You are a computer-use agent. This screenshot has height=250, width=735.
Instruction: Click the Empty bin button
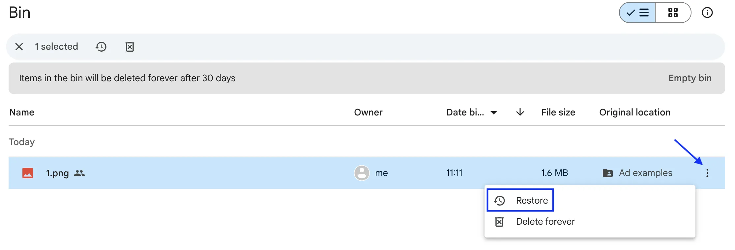pyautogui.click(x=690, y=78)
